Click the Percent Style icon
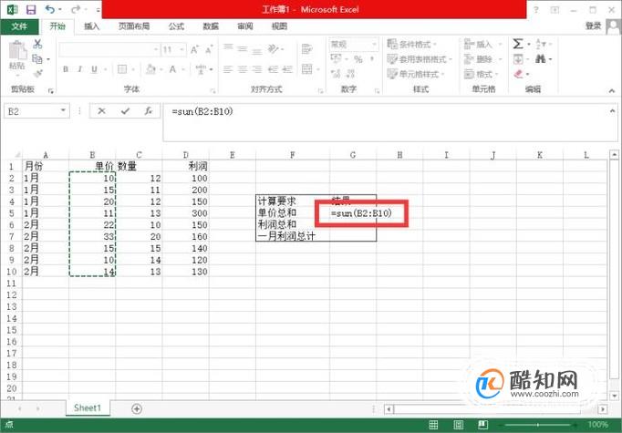Viewport: 622px width, 433px height. (358, 59)
